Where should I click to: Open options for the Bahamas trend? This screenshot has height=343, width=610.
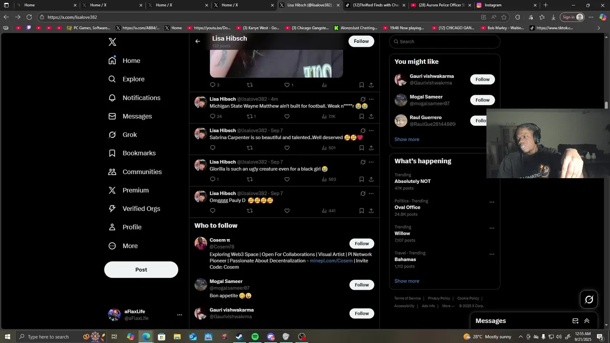tap(492, 254)
